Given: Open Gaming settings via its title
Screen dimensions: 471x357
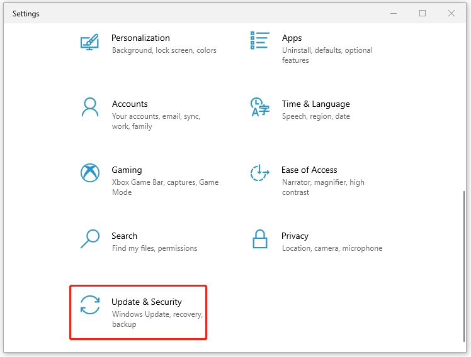Looking at the screenshot, I should point(127,170).
